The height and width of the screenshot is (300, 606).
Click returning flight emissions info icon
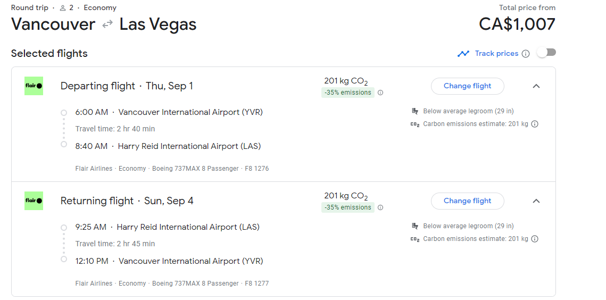[x=380, y=207]
